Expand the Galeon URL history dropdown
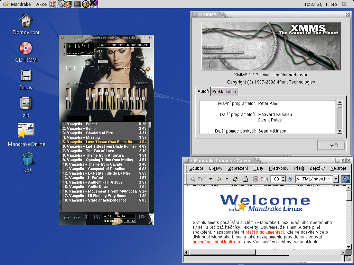The width and height of the screenshot is (354, 265). point(336,179)
